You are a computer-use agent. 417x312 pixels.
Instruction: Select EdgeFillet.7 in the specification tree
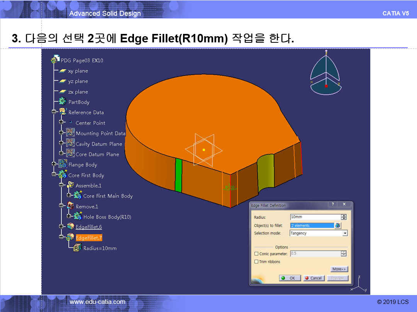89,238
